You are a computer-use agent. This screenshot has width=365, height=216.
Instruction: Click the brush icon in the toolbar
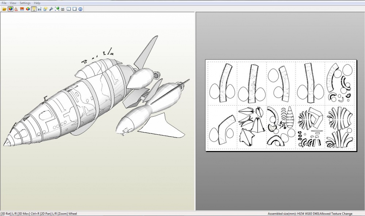coord(16,9)
